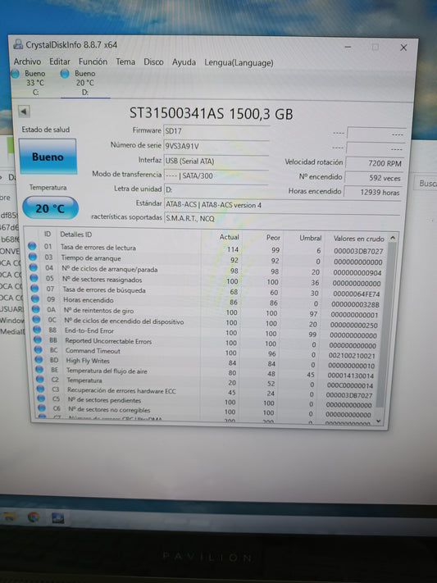Click the Valores en crudo column header
The image size is (437, 583).
tap(358, 239)
